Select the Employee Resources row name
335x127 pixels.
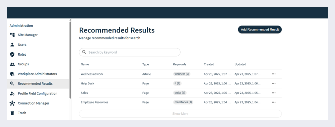pos(94,102)
